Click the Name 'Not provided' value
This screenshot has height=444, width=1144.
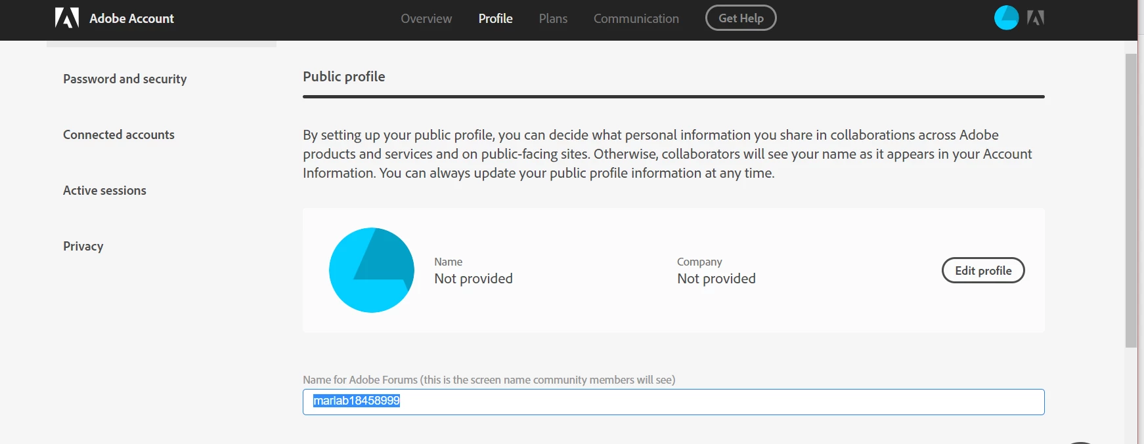point(473,279)
